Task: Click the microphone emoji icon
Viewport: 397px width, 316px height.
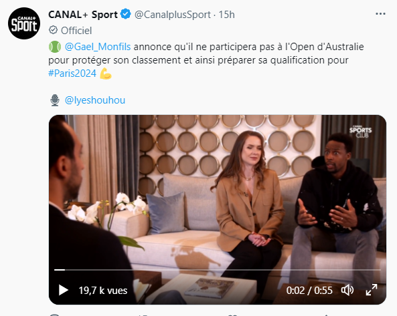Action: 55,100
